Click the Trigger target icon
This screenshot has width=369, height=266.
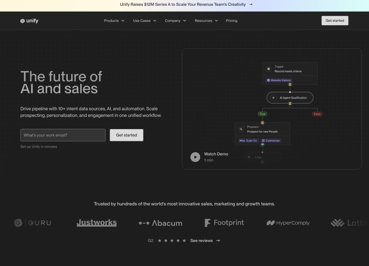(268, 69)
